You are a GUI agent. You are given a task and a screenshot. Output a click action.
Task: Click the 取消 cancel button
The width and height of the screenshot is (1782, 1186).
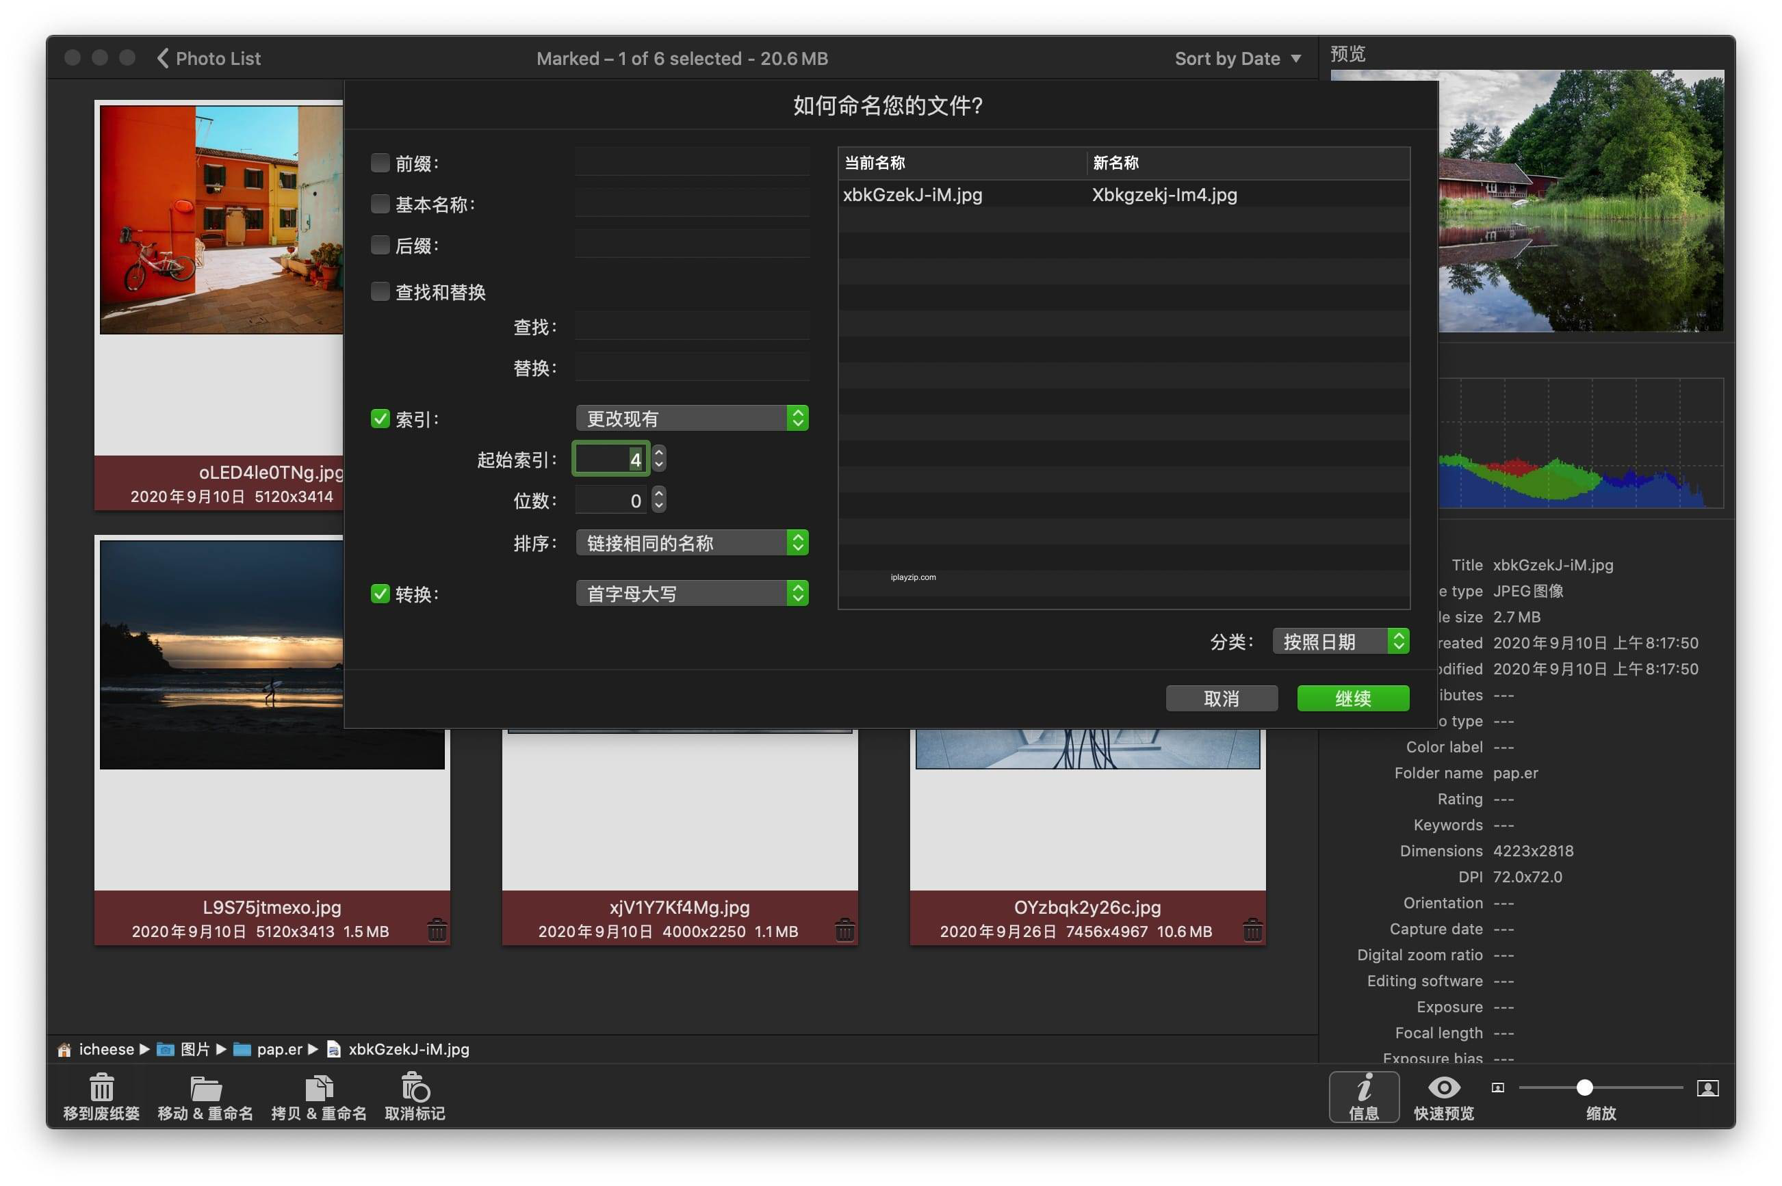(x=1222, y=698)
